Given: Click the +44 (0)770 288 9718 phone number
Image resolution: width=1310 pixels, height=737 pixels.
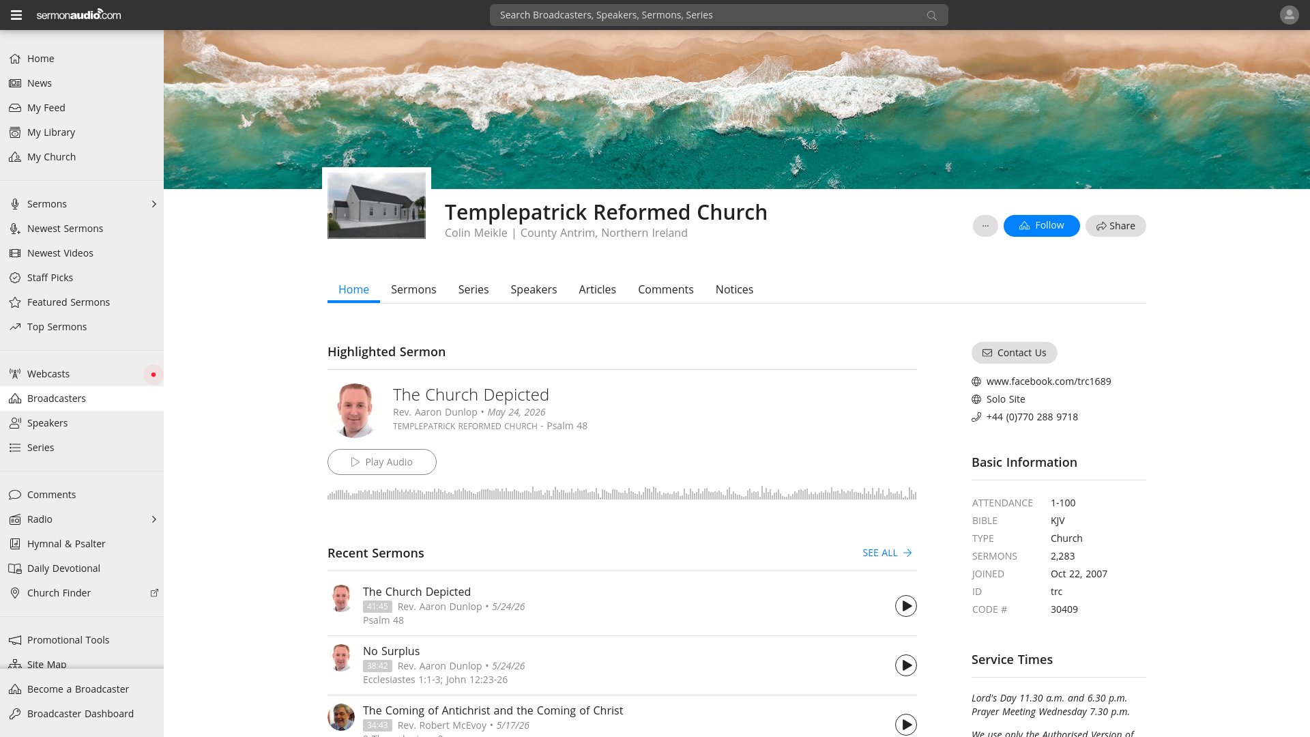Looking at the screenshot, I should tap(1032, 417).
